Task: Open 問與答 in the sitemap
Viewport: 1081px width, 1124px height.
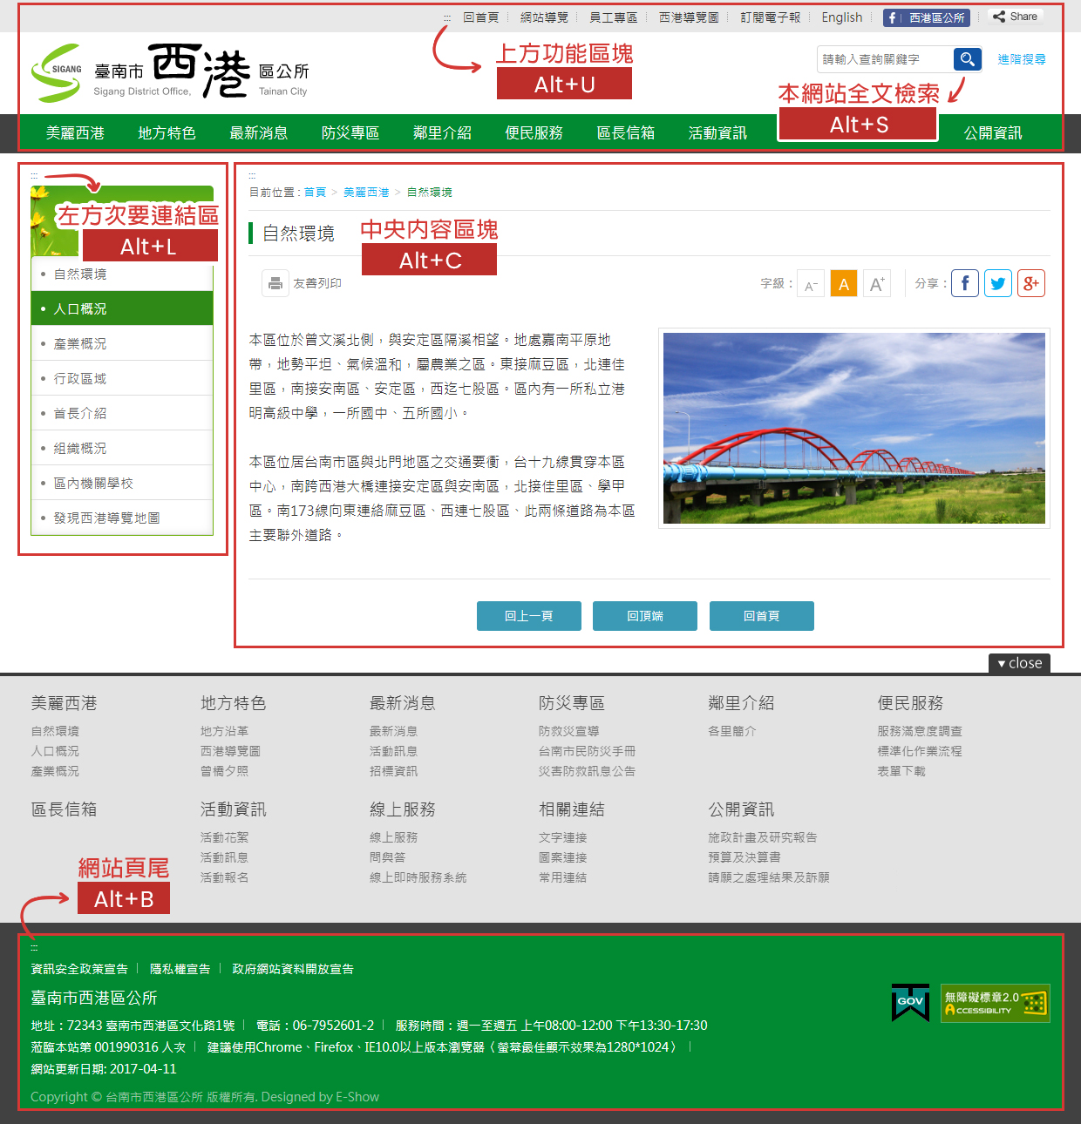Action: (x=387, y=857)
